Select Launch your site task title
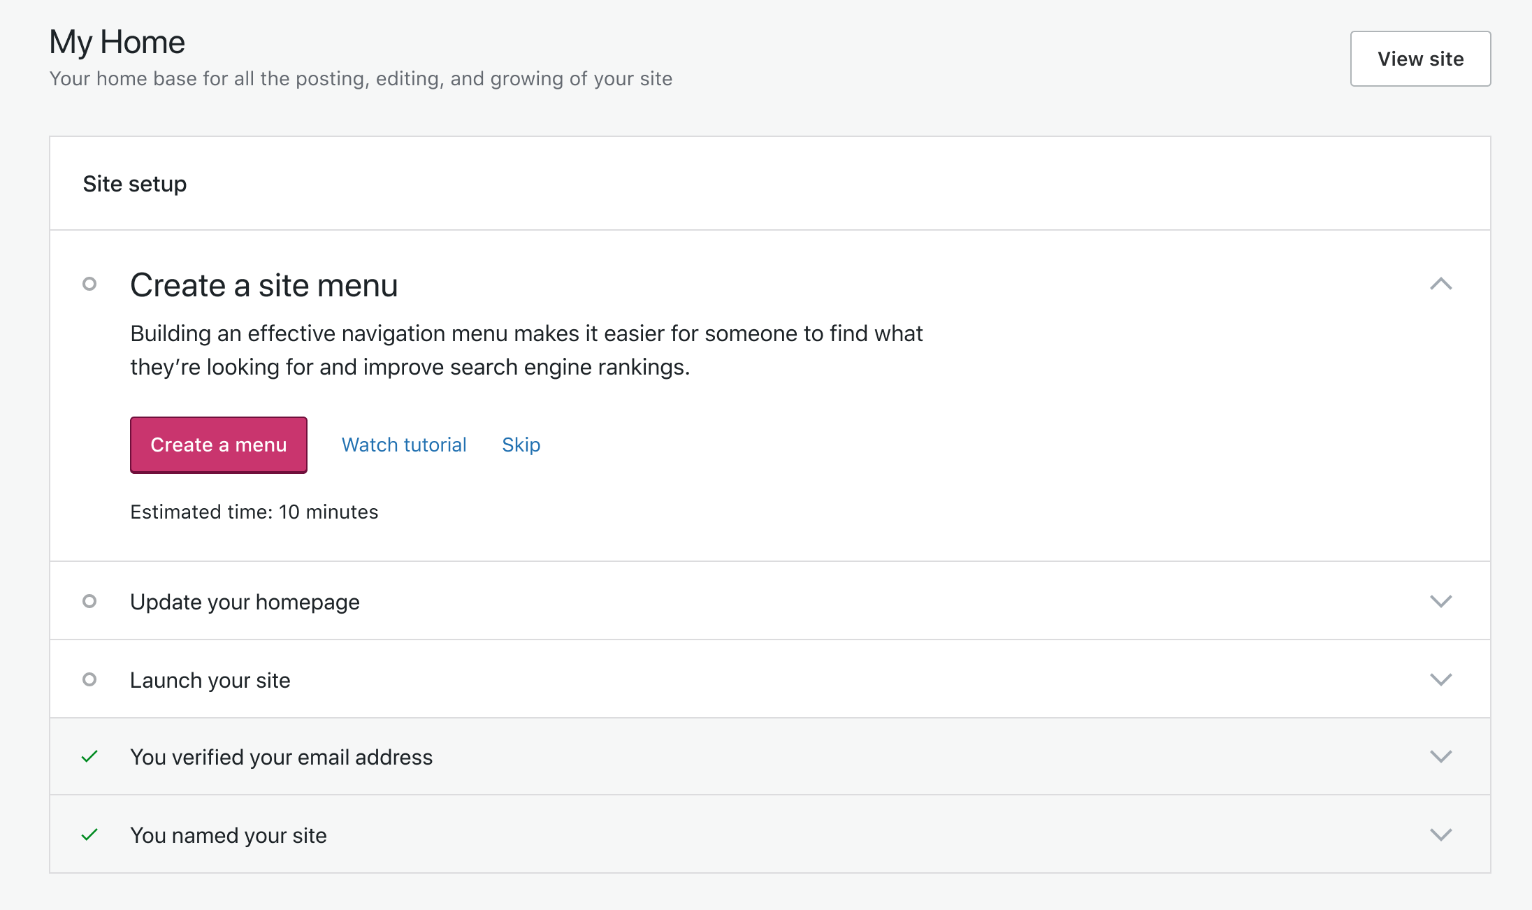The width and height of the screenshot is (1532, 910). pos(210,680)
